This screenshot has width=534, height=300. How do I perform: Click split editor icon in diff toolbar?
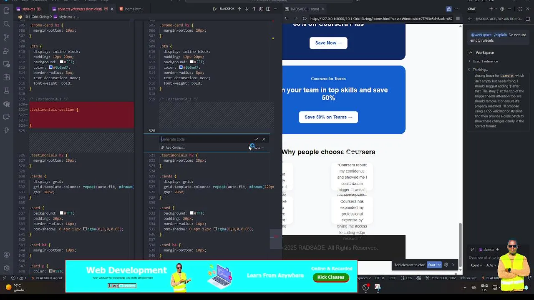(x=268, y=9)
